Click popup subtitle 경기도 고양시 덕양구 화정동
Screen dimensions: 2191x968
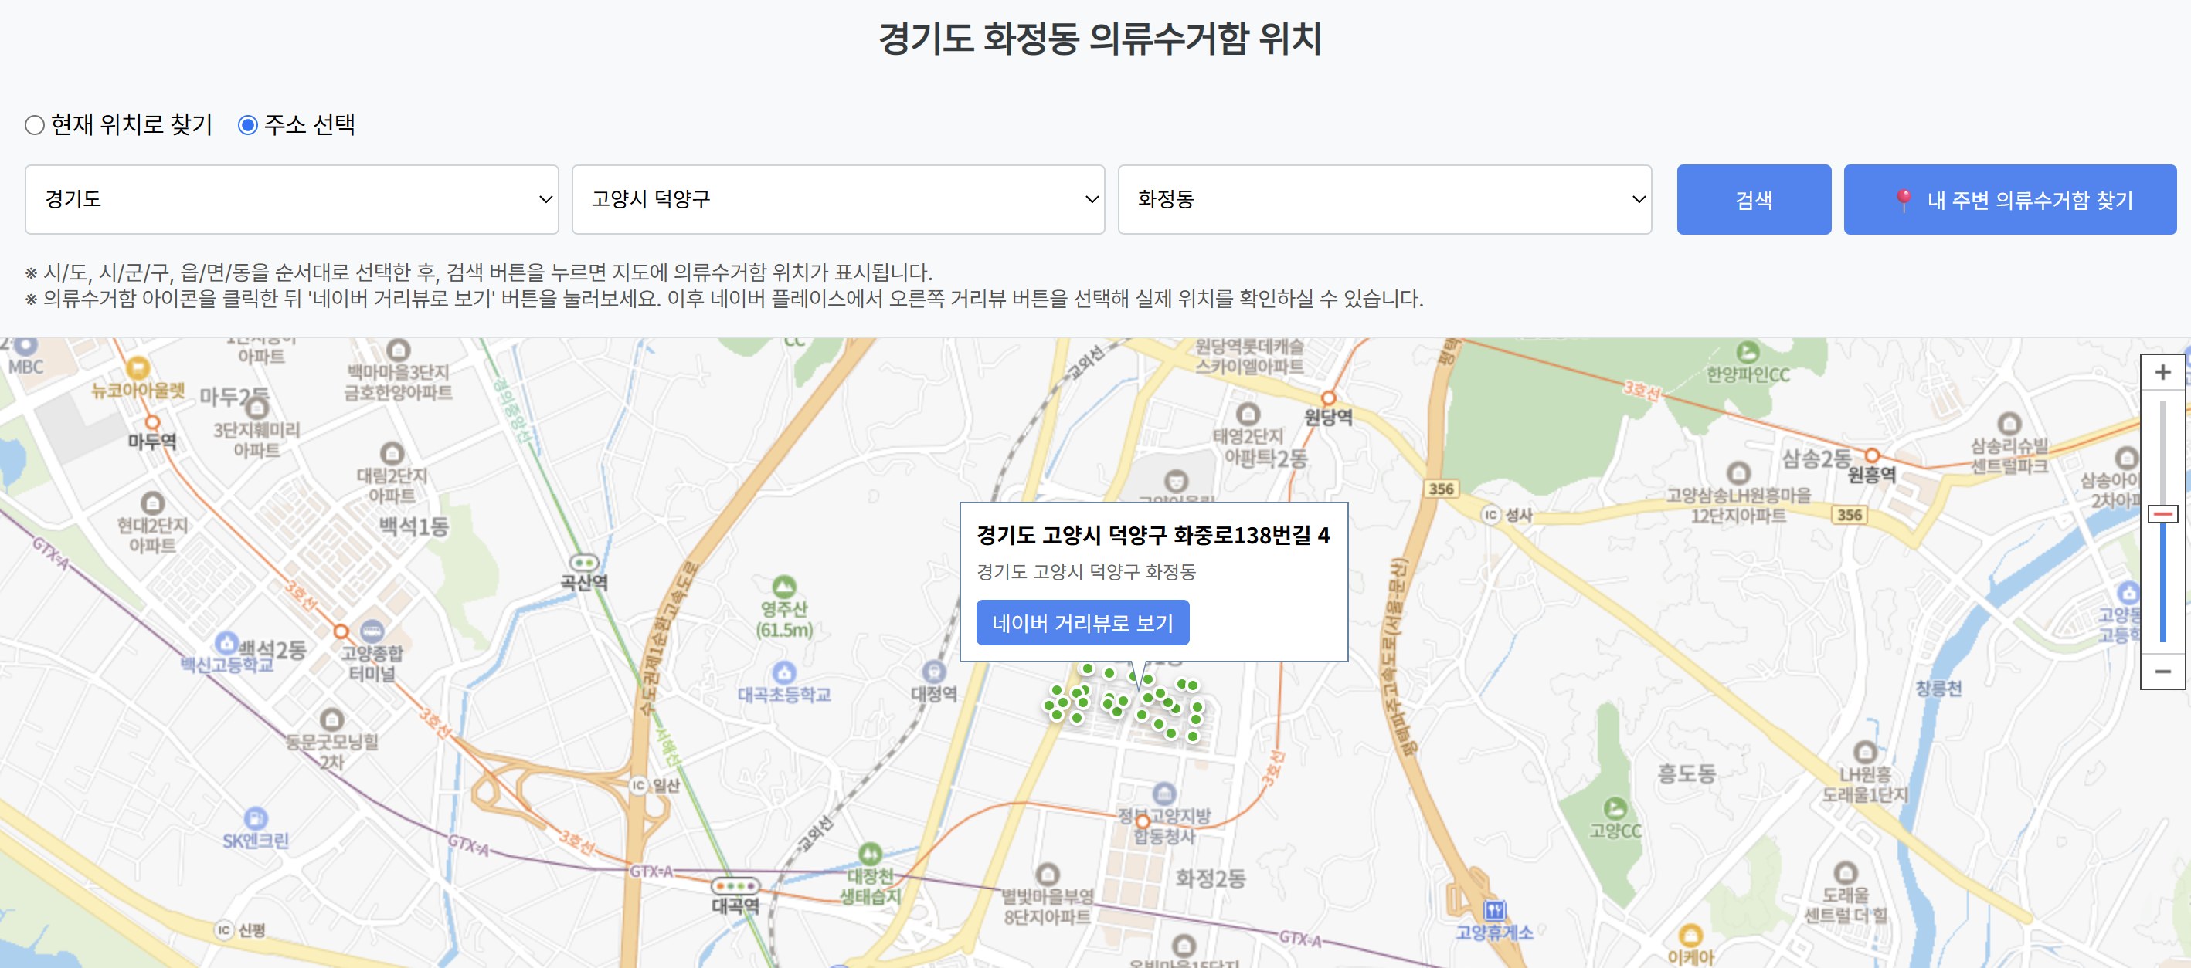1085,572
